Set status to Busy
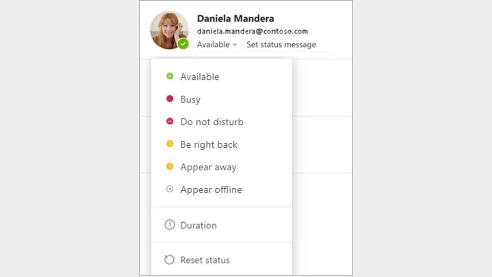The width and height of the screenshot is (492, 277). click(x=190, y=99)
